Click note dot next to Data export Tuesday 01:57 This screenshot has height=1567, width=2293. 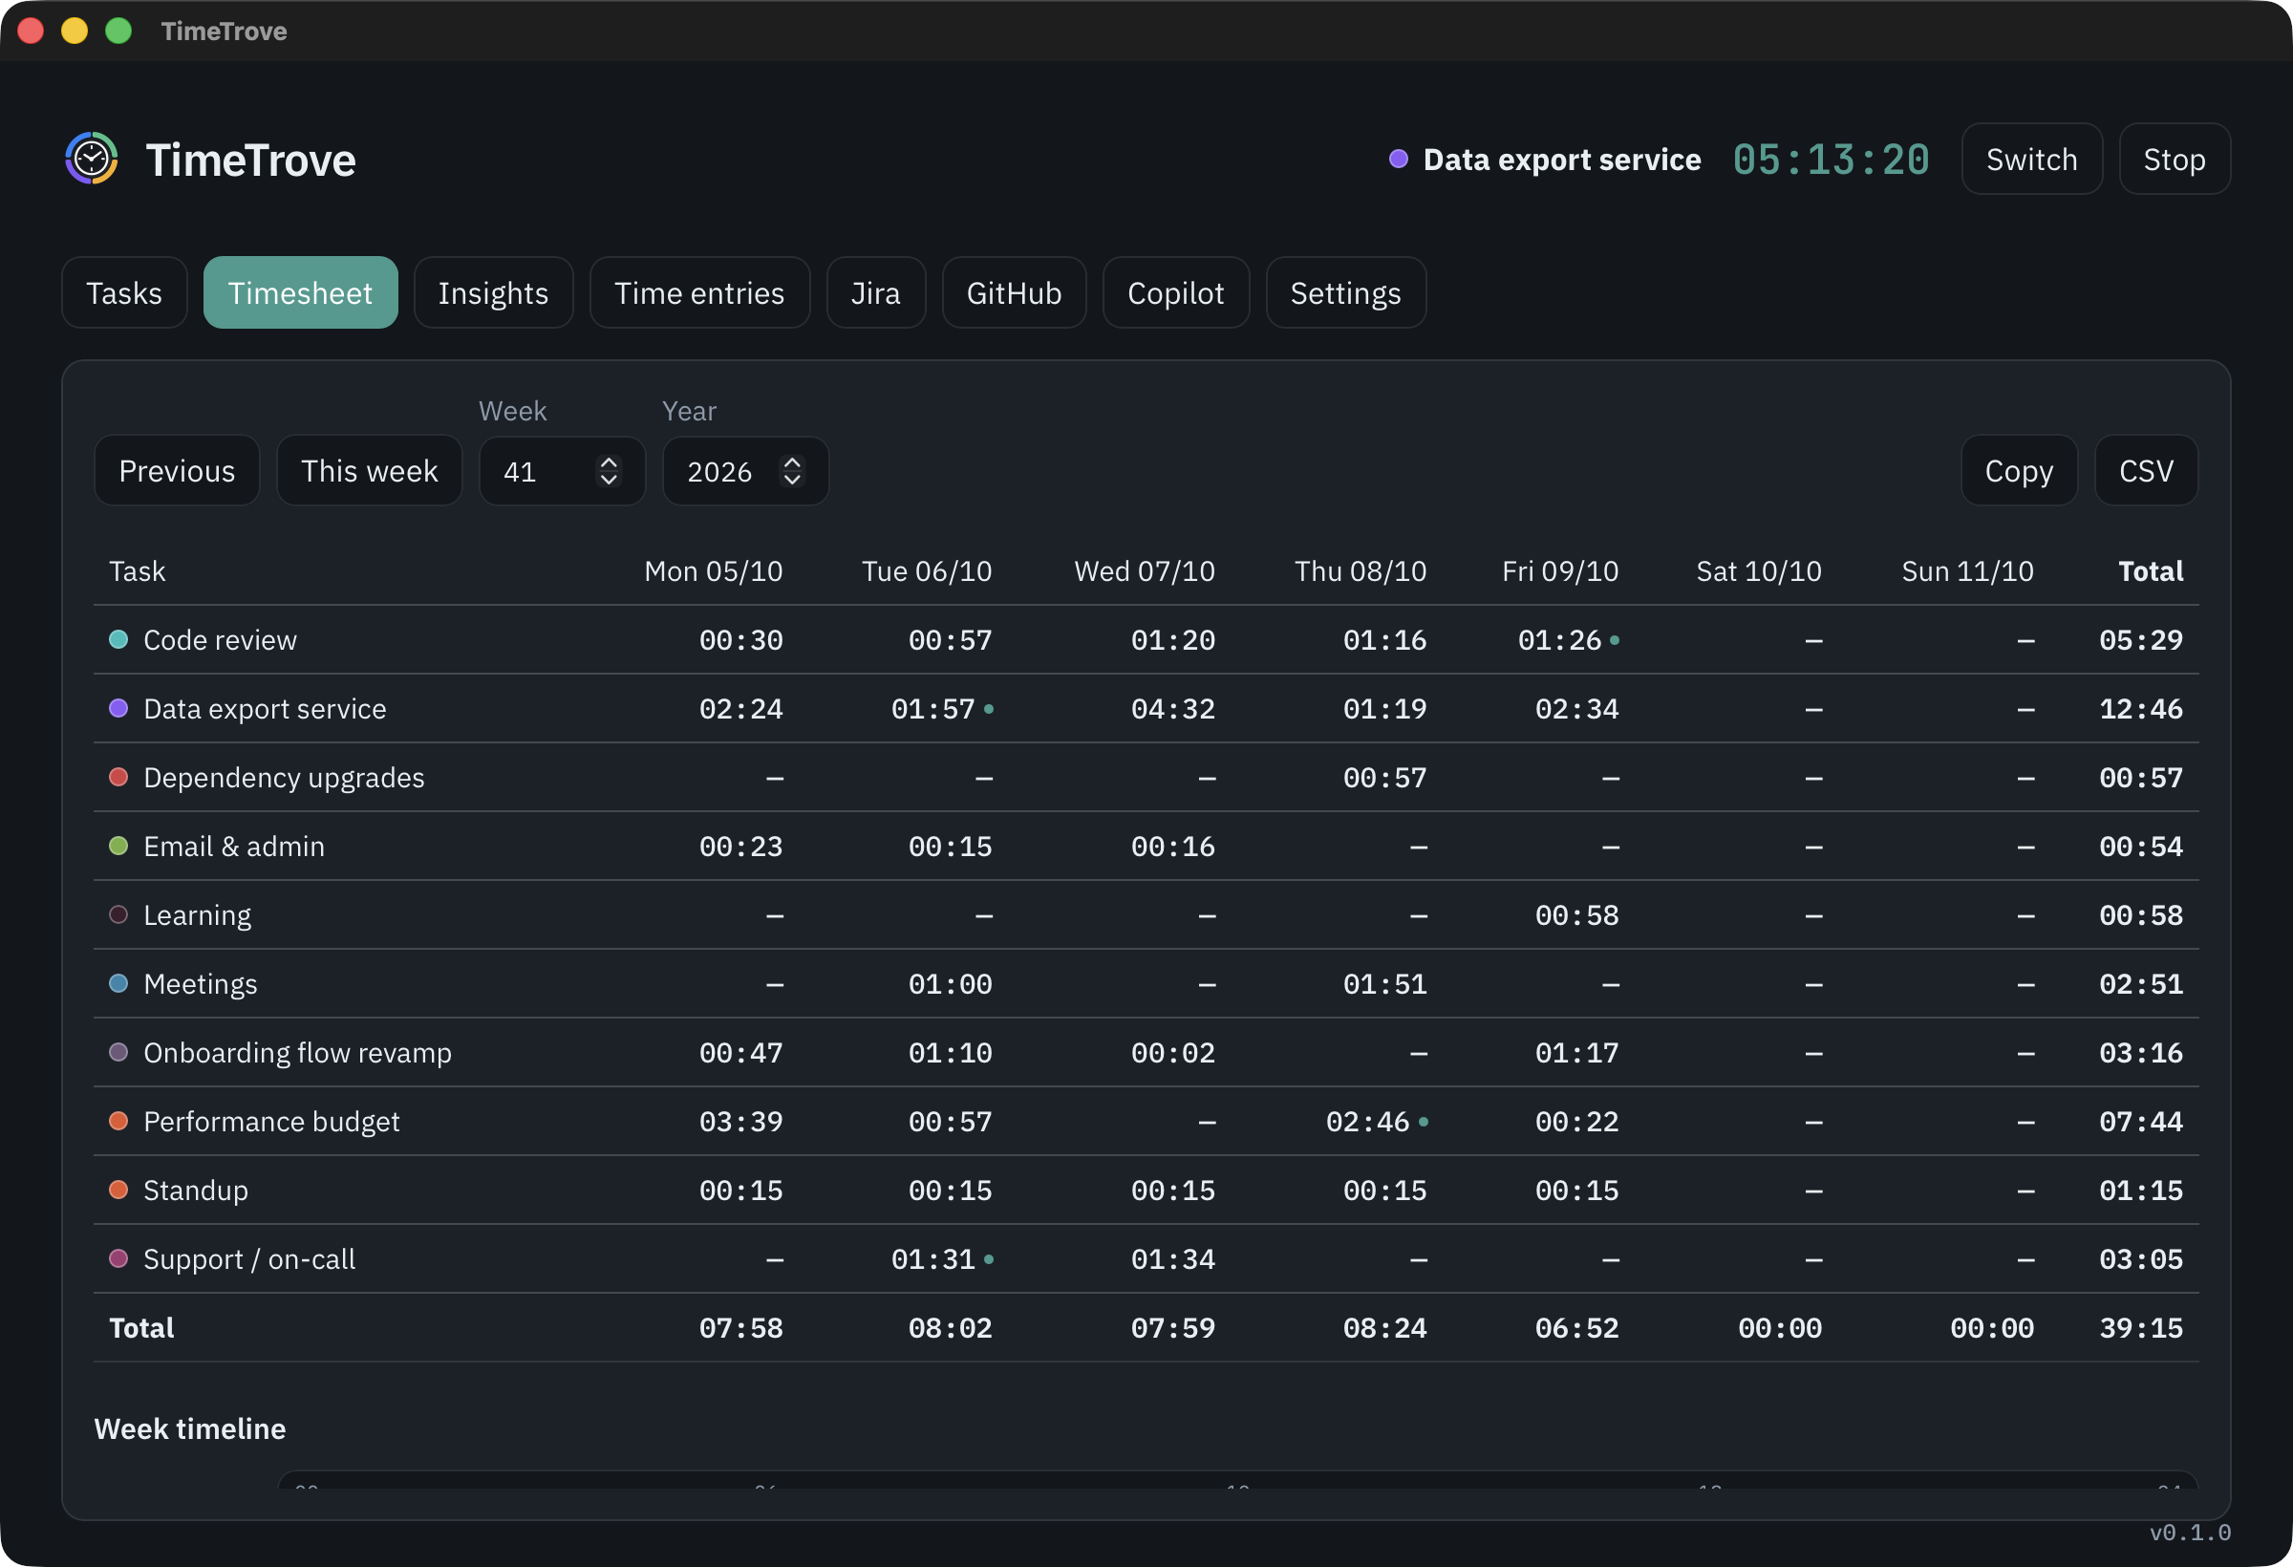[989, 710]
